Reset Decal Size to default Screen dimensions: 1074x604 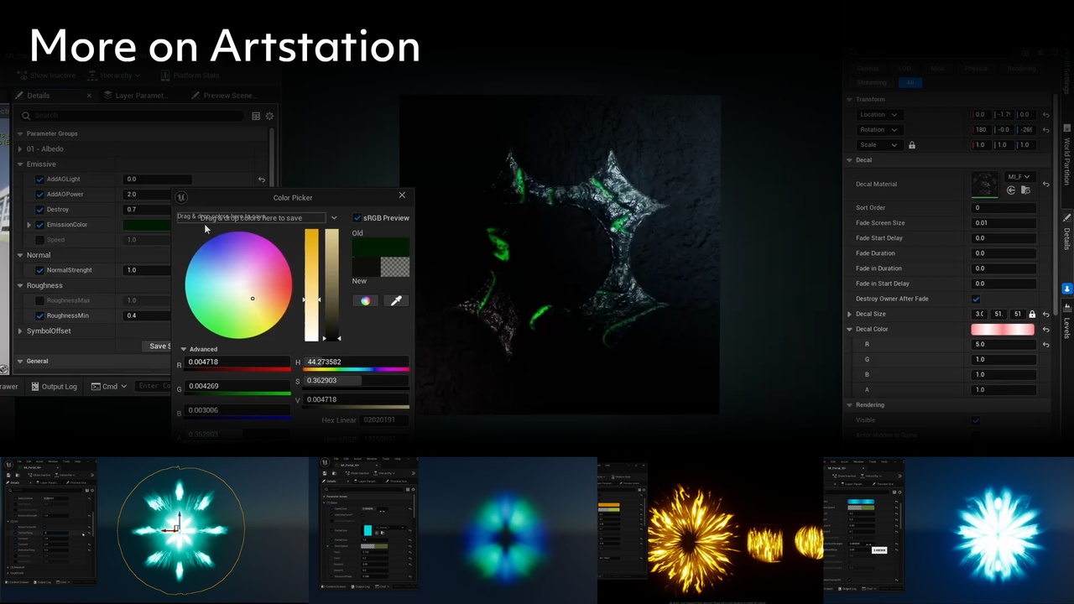click(x=1045, y=315)
